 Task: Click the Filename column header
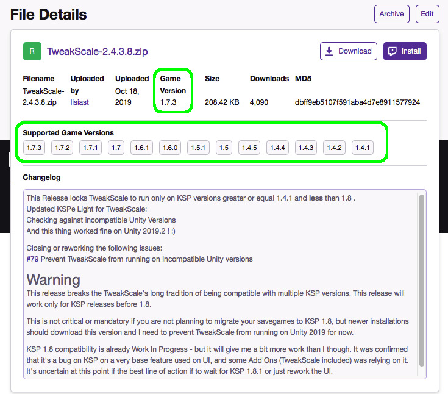point(38,78)
